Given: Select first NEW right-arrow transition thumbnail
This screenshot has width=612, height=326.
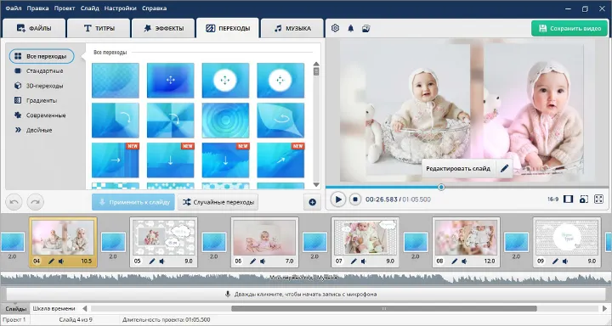Looking at the screenshot, I should (116, 160).
